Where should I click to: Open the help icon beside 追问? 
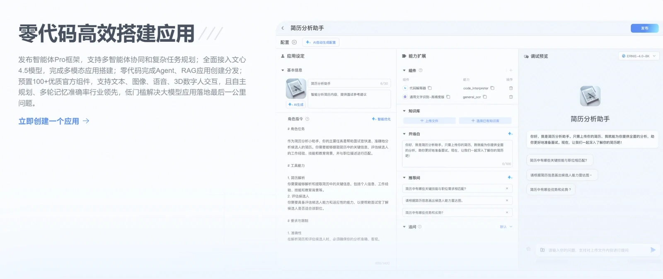420,227
